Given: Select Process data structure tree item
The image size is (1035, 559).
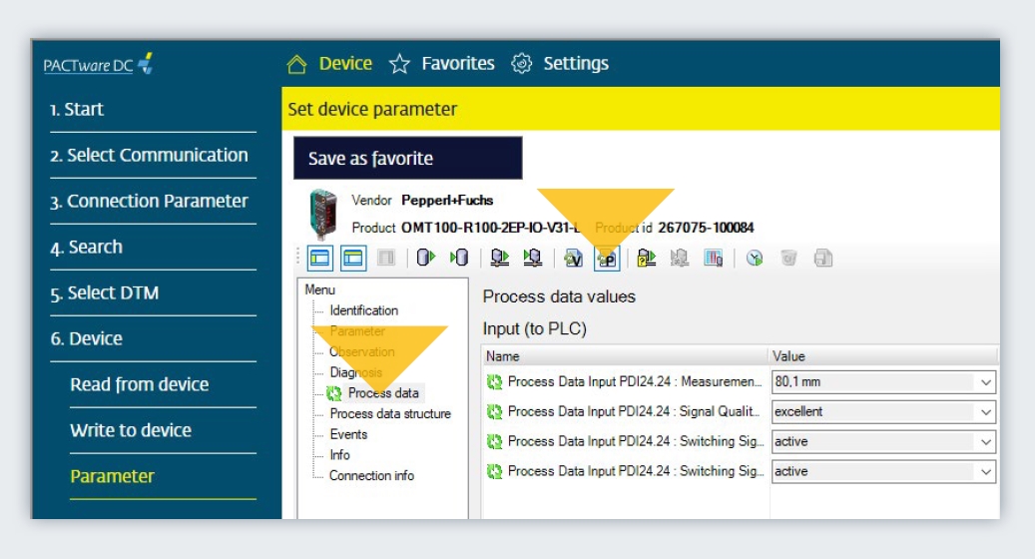Looking at the screenshot, I should coord(390,414).
